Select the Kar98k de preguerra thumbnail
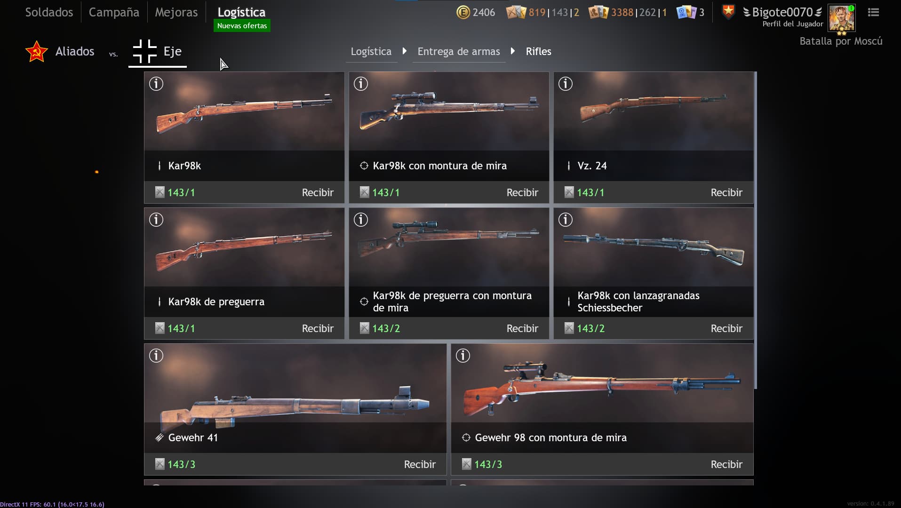901x508 pixels. click(244, 247)
